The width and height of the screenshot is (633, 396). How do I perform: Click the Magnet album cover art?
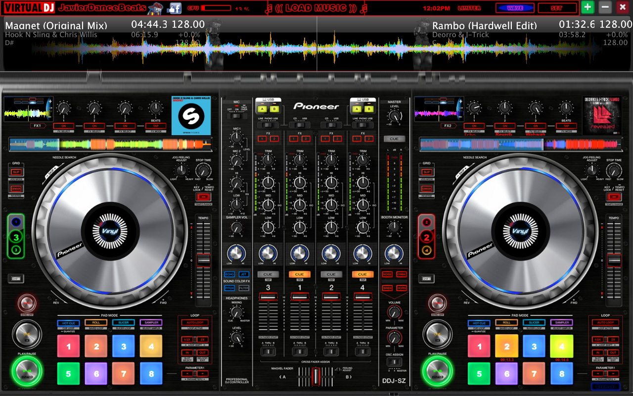coord(191,115)
